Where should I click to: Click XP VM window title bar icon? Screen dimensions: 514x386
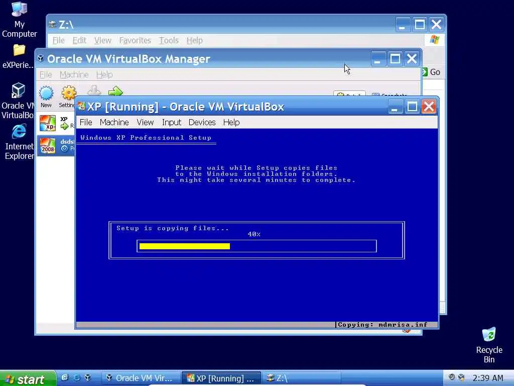click(x=81, y=107)
